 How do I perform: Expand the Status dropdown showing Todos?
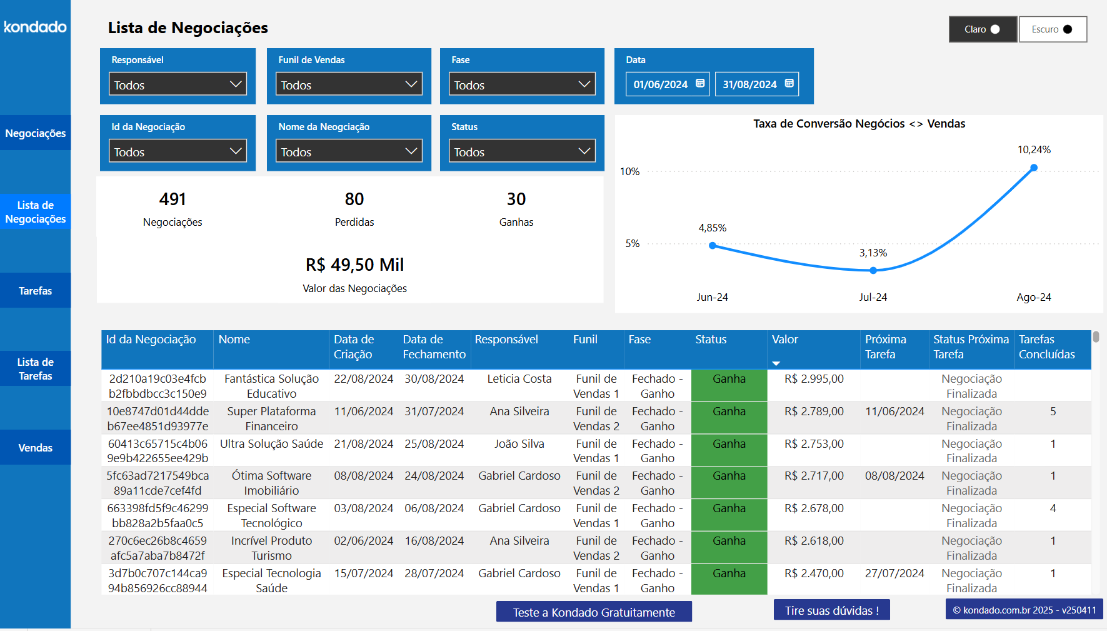(x=522, y=151)
